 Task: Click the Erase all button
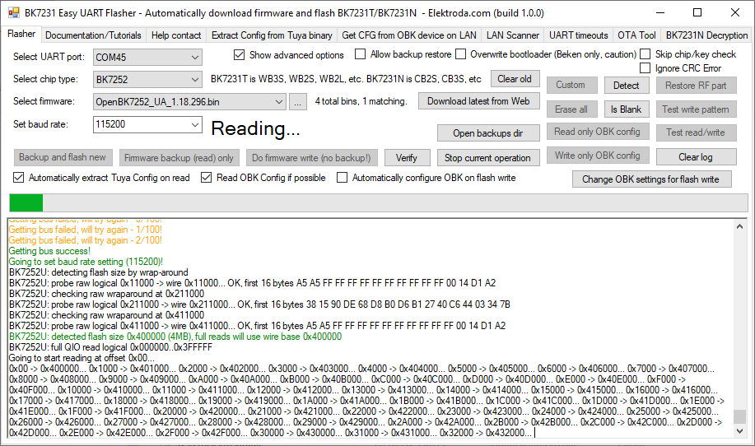pyautogui.click(x=571, y=109)
